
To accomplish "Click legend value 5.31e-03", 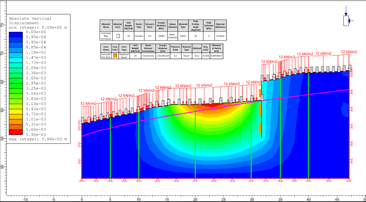I will pos(36,124).
